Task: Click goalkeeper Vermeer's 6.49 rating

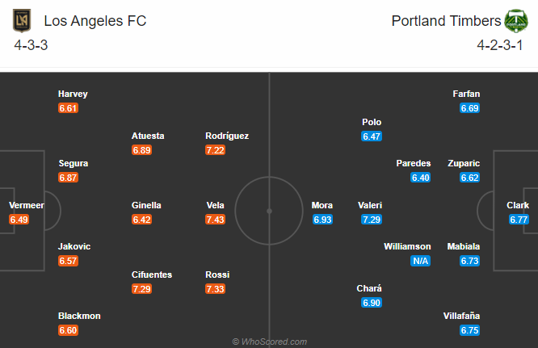Action: pyautogui.click(x=19, y=220)
